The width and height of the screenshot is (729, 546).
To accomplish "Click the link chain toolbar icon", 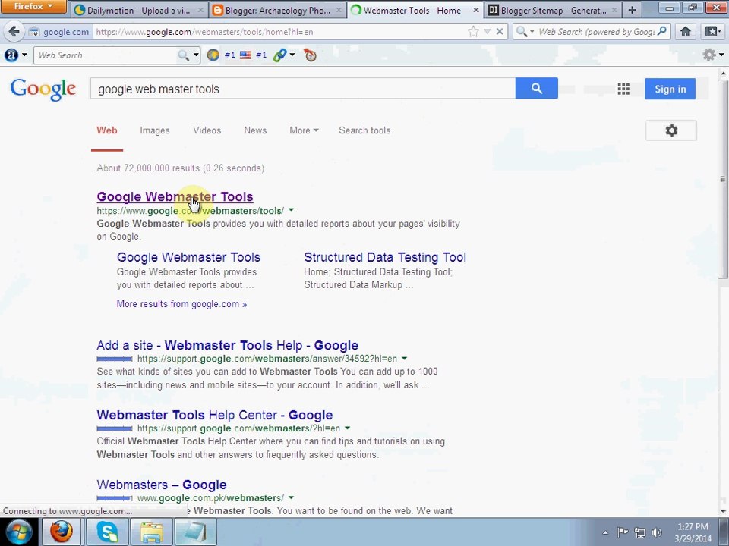I will coord(280,55).
